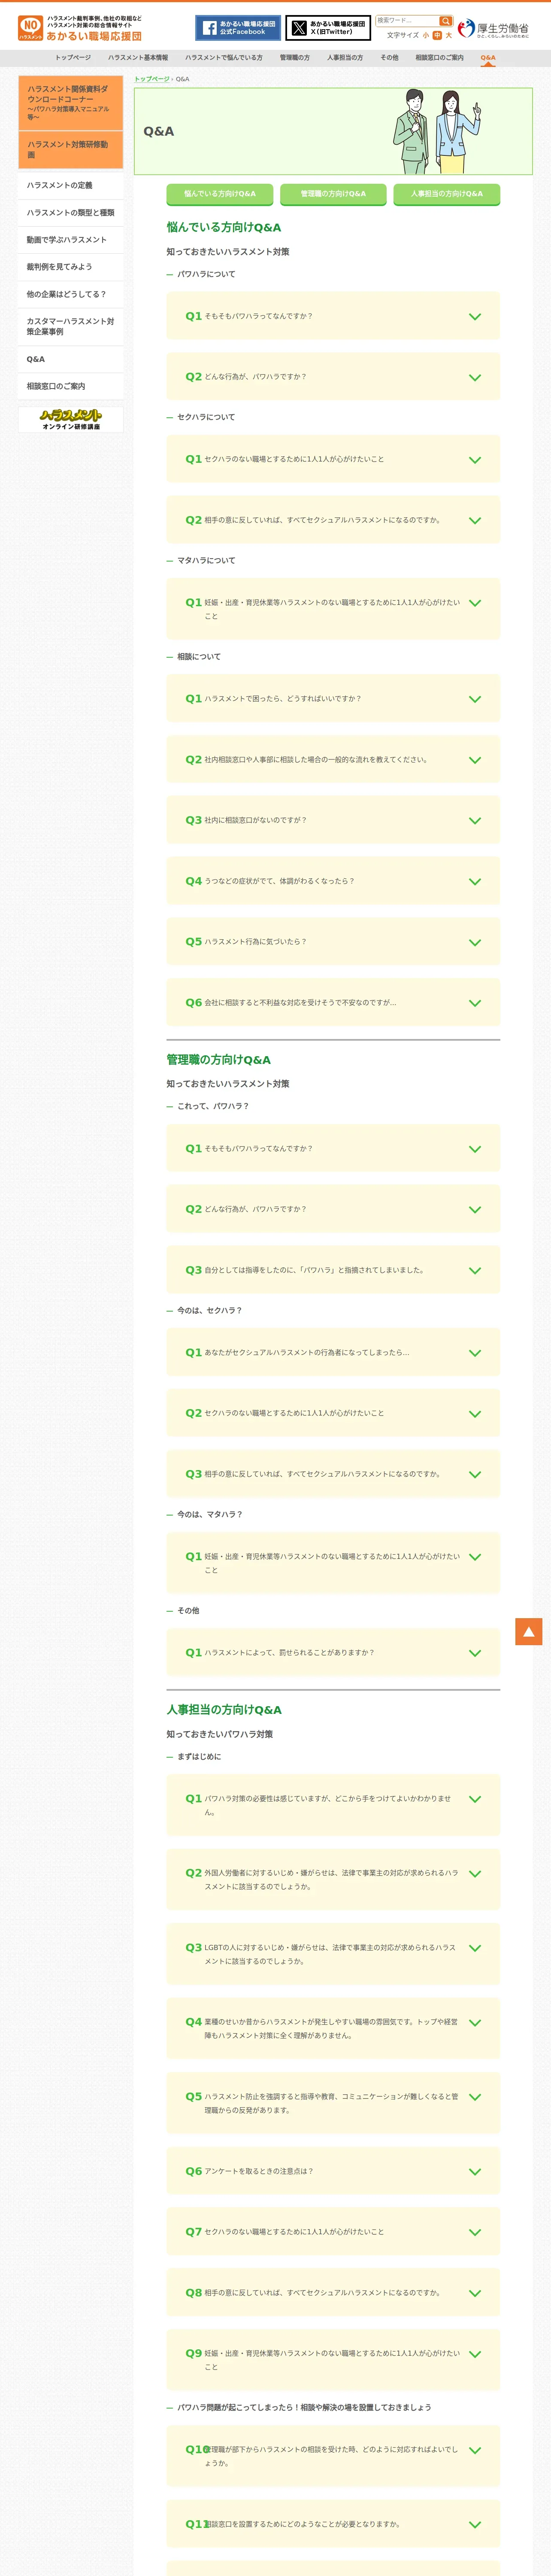551x2576 pixels.
Task: Open 相談窓口のご案内 in the navigation bar
Action: [440, 58]
